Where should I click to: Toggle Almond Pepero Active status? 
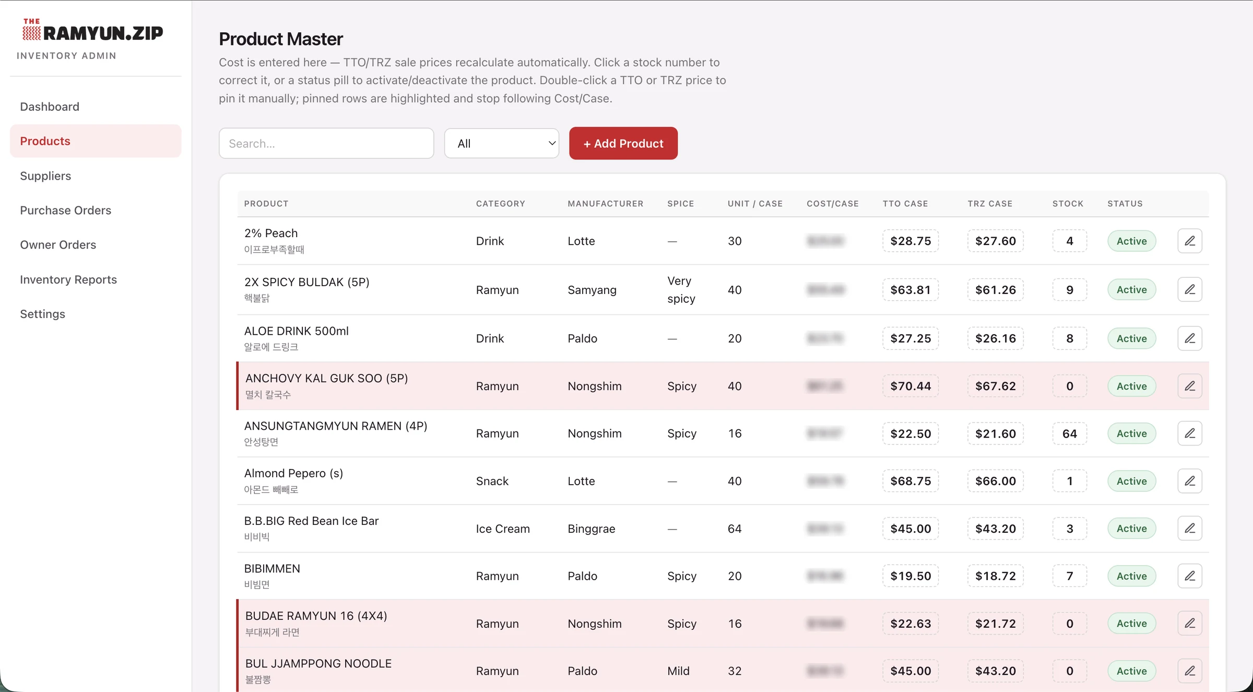click(1132, 481)
